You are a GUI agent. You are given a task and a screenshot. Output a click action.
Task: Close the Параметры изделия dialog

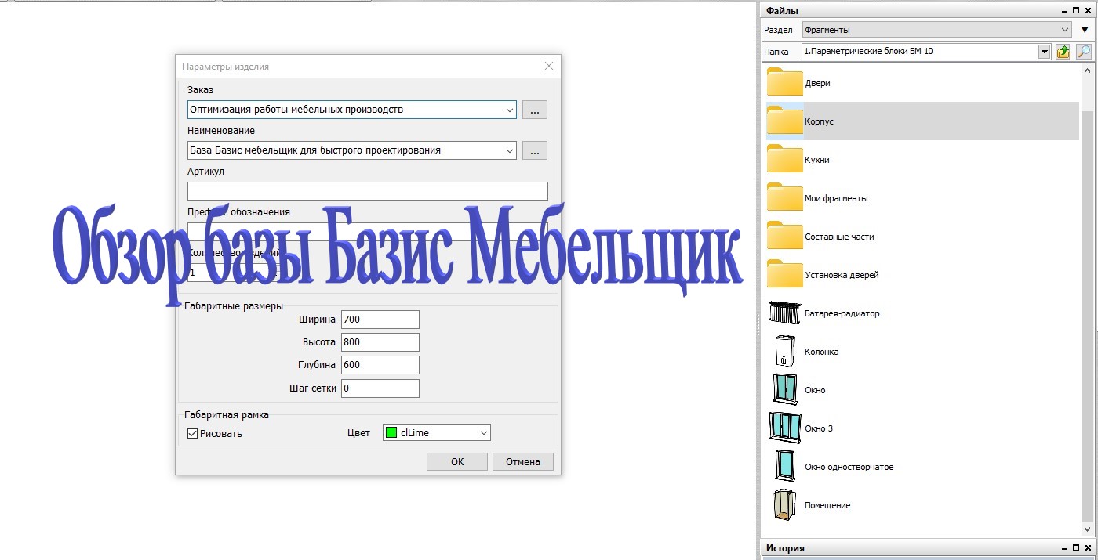[549, 67]
